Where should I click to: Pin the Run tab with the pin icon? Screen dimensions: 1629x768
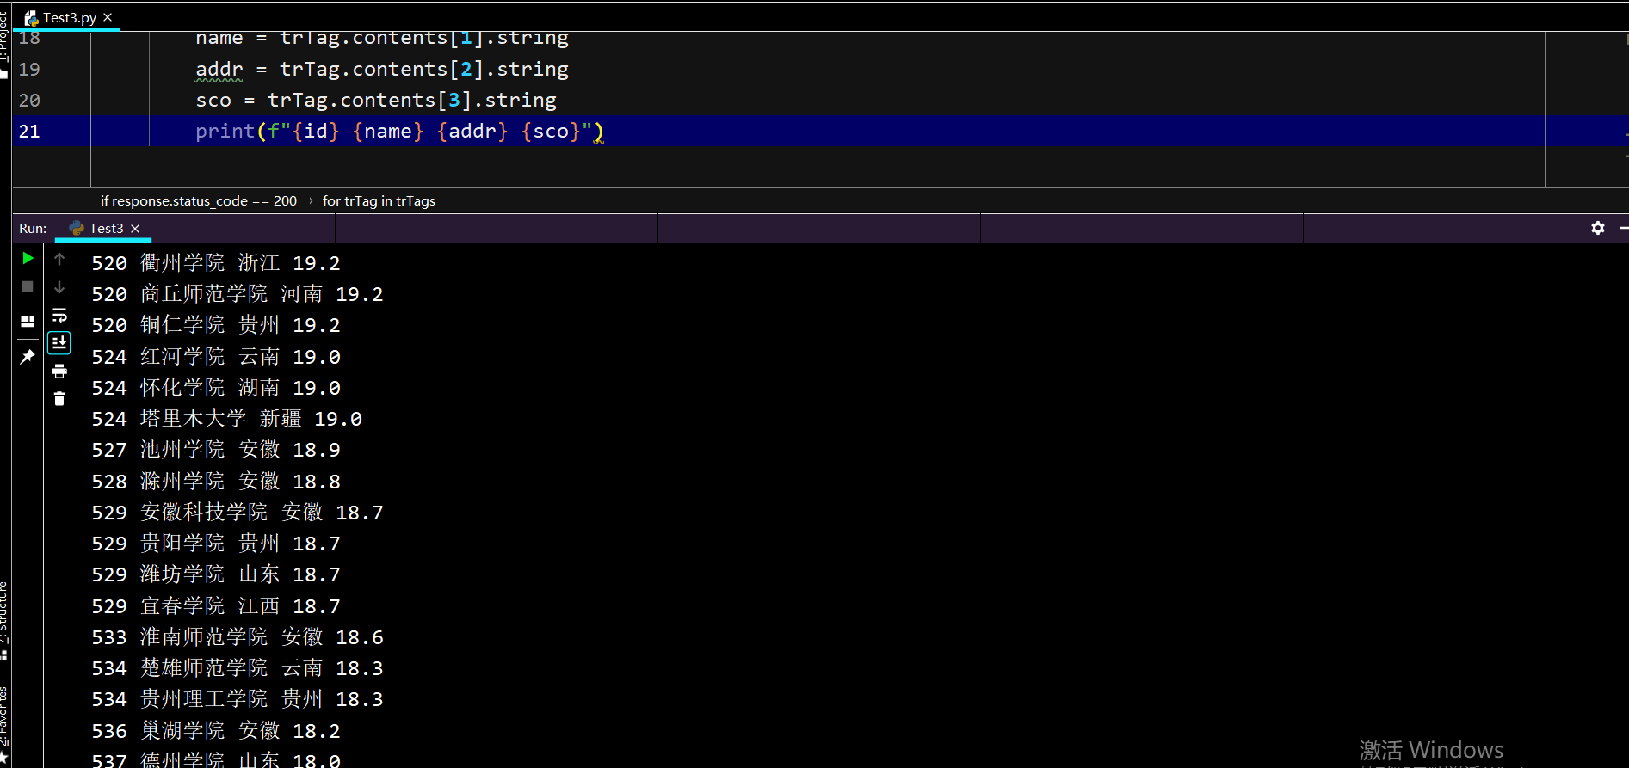(x=28, y=356)
